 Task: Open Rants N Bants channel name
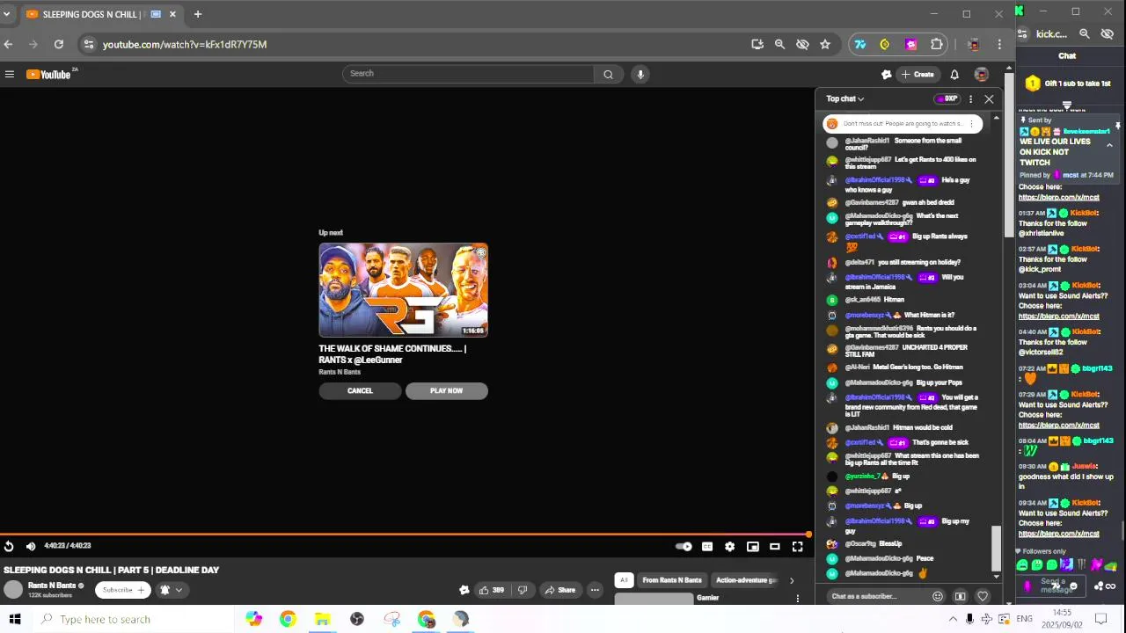[52, 586]
